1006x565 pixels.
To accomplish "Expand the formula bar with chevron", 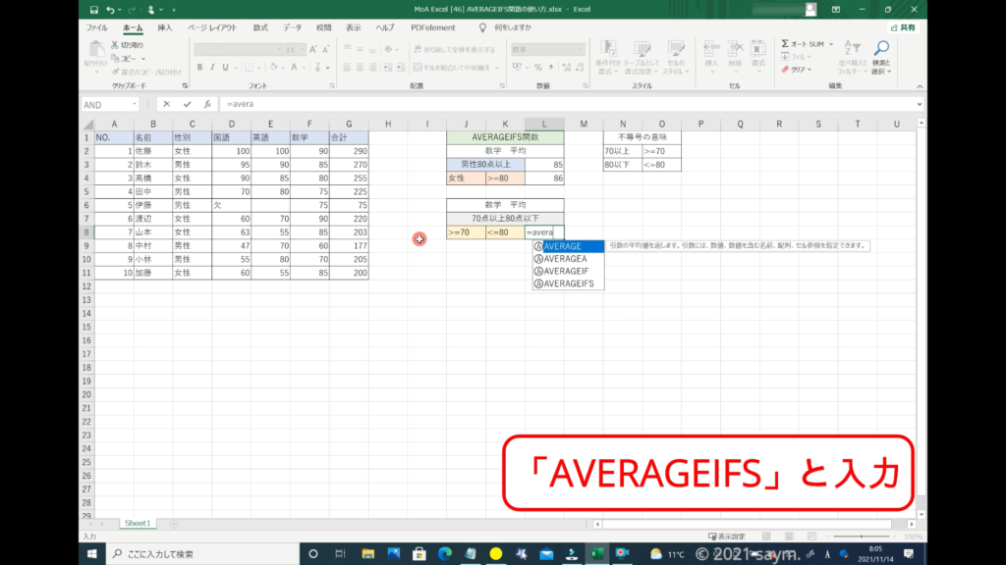I will point(920,104).
